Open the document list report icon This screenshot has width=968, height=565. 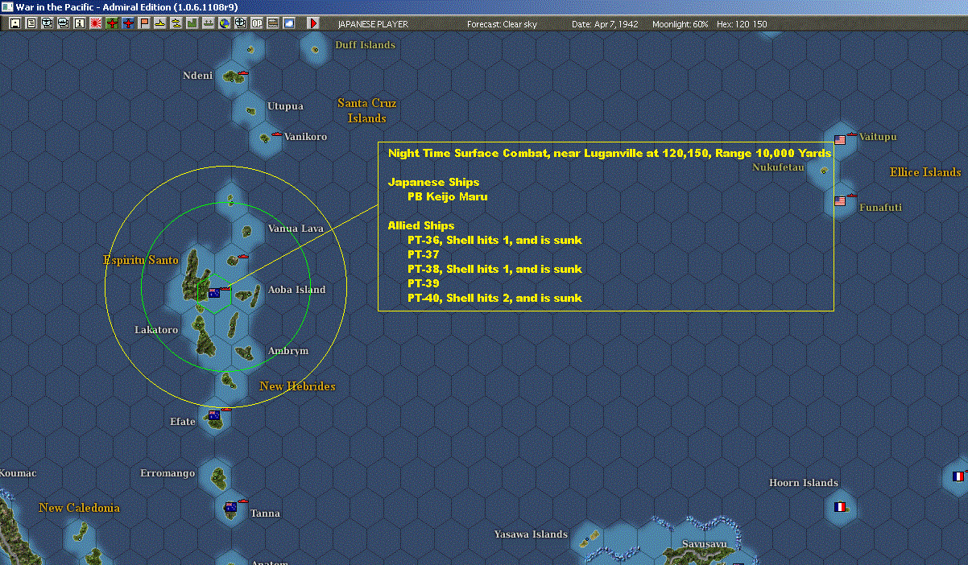pyautogui.click(x=31, y=23)
